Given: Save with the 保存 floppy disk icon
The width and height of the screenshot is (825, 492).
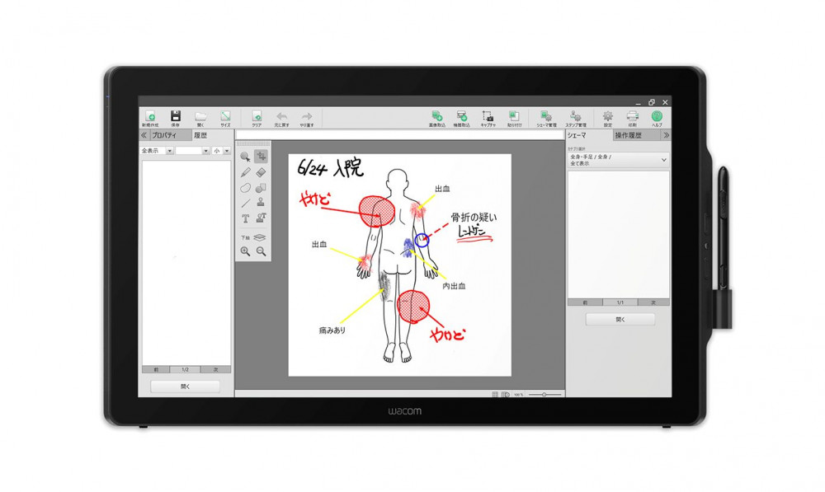Looking at the screenshot, I should pyautogui.click(x=175, y=119).
